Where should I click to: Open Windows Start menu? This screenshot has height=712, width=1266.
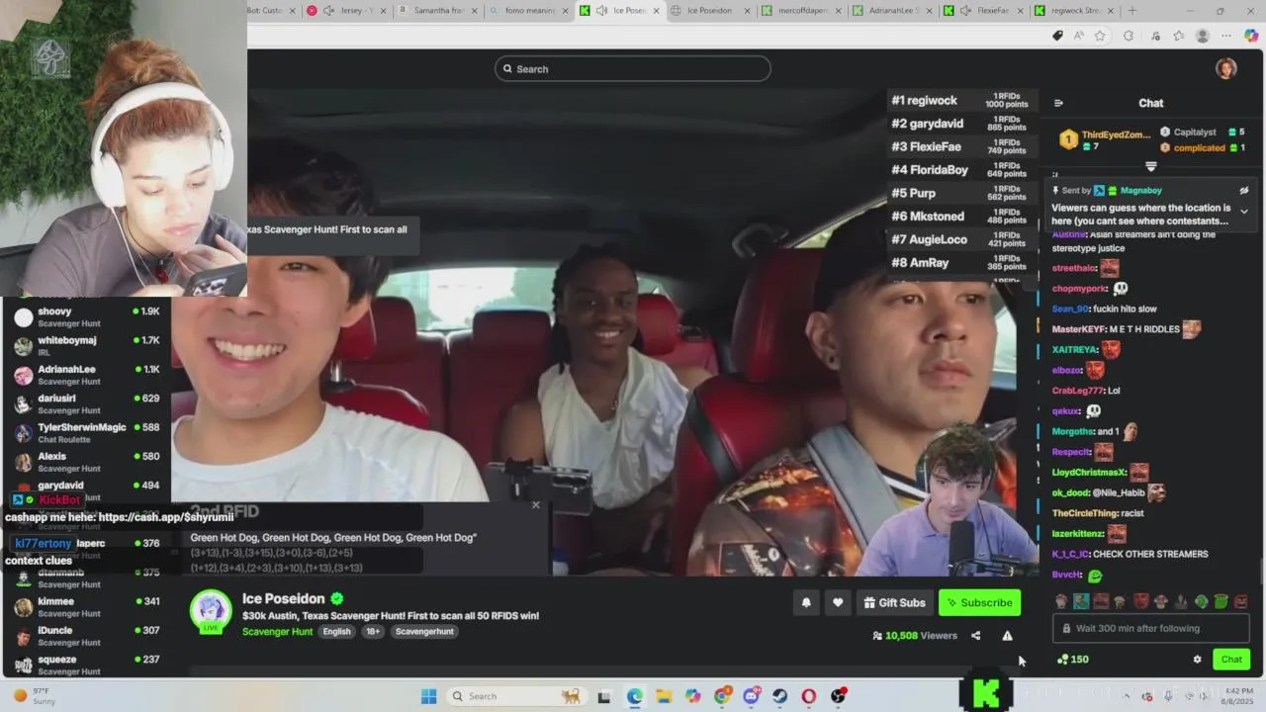pyautogui.click(x=428, y=696)
